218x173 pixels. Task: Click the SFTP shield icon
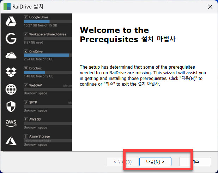[11, 106]
